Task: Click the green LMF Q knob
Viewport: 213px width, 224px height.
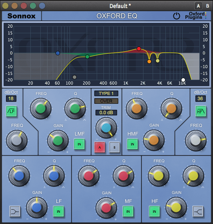Action: pos(75,109)
